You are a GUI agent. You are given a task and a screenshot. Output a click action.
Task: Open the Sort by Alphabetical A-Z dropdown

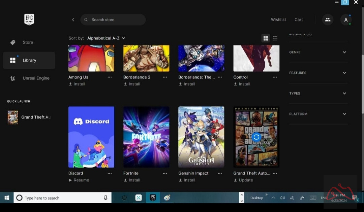click(x=106, y=38)
